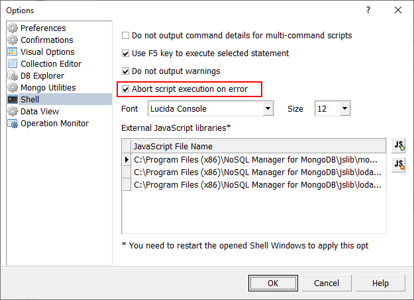Image resolution: width=414 pixels, height=300 pixels.
Task: Click the DB Explorer database icon
Action: click(13, 76)
